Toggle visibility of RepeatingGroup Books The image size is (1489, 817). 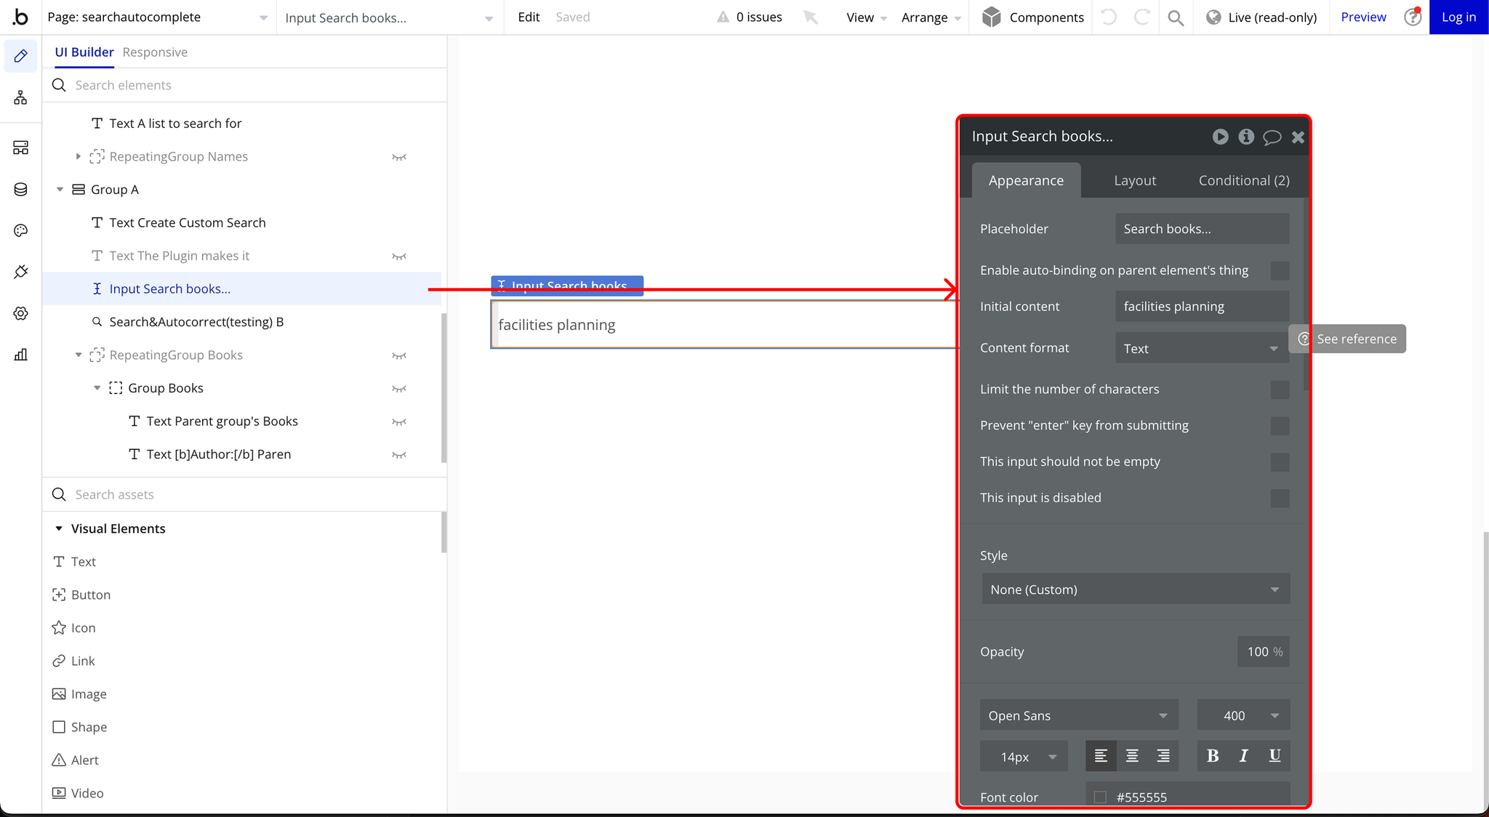click(x=399, y=355)
